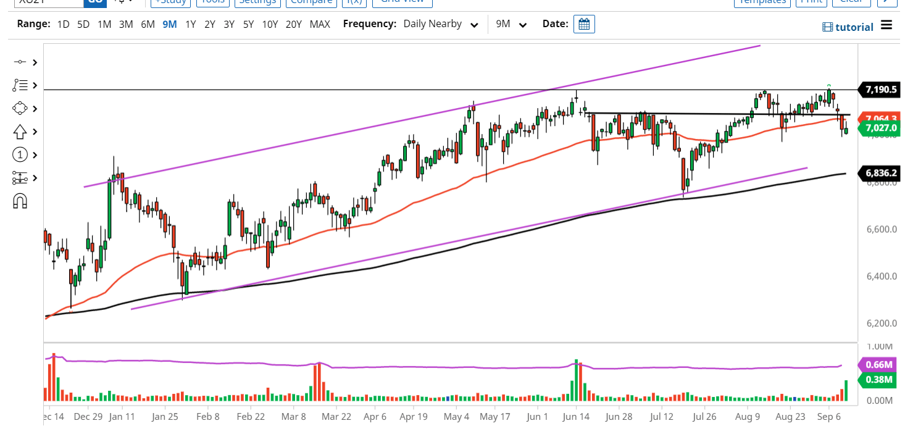The image size is (905, 439).
Task: Select the numbered callout tool
Action: [19, 154]
